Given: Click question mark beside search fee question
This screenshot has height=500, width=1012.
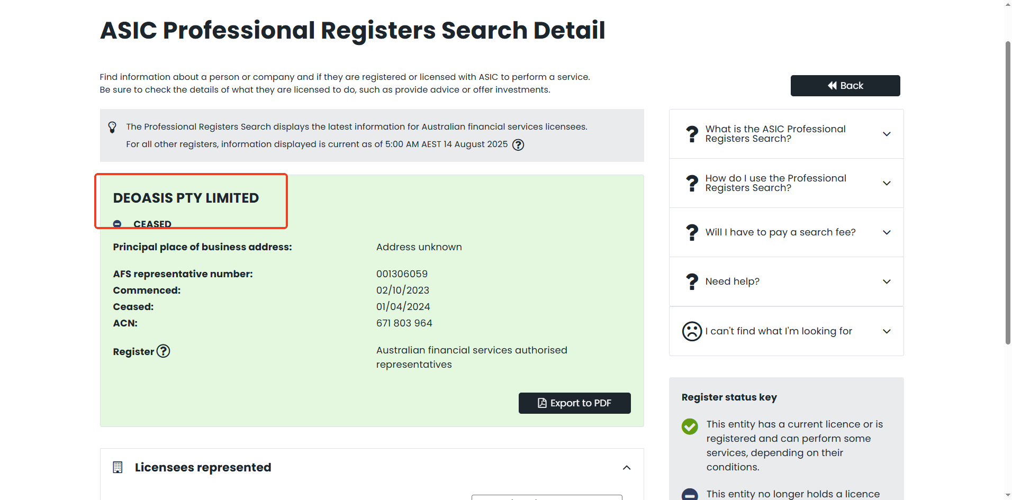Looking at the screenshot, I should coord(692,232).
